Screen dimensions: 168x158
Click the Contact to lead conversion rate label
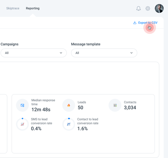(88, 121)
